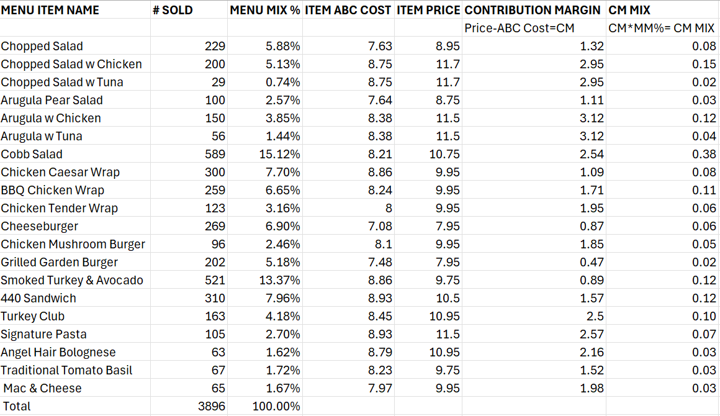Select the CM*MM%= CM MIX note cell
This screenshot has height=416, width=720.
[661, 28]
